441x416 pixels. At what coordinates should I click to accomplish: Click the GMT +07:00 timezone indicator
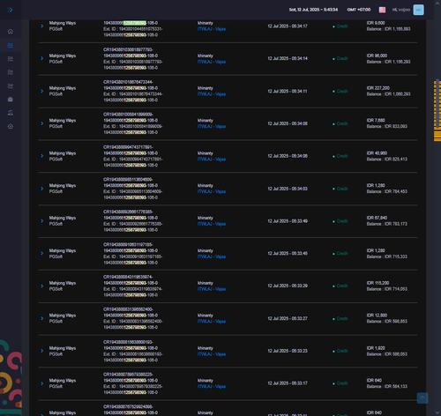pyautogui.click(x=359, y=10)
